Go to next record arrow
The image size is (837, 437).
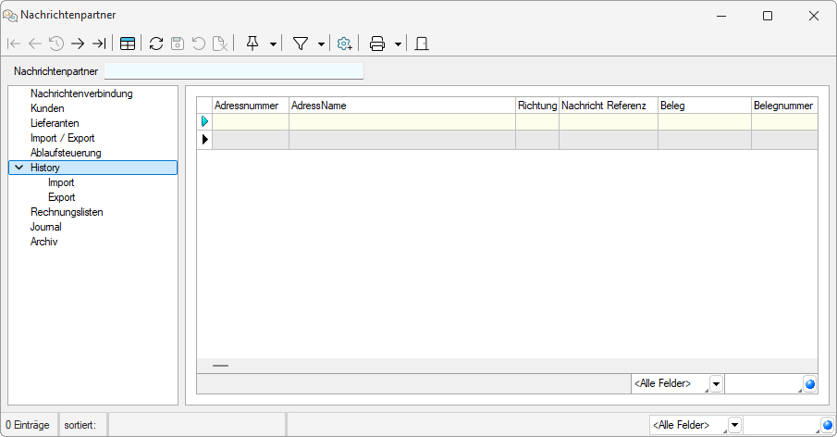click(78, 44)
